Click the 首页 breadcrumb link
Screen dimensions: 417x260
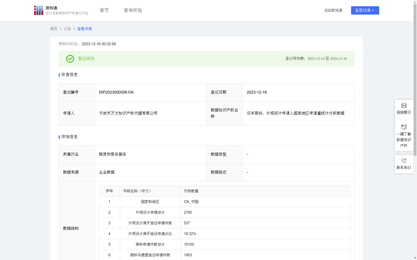click(x=54, y=29)
